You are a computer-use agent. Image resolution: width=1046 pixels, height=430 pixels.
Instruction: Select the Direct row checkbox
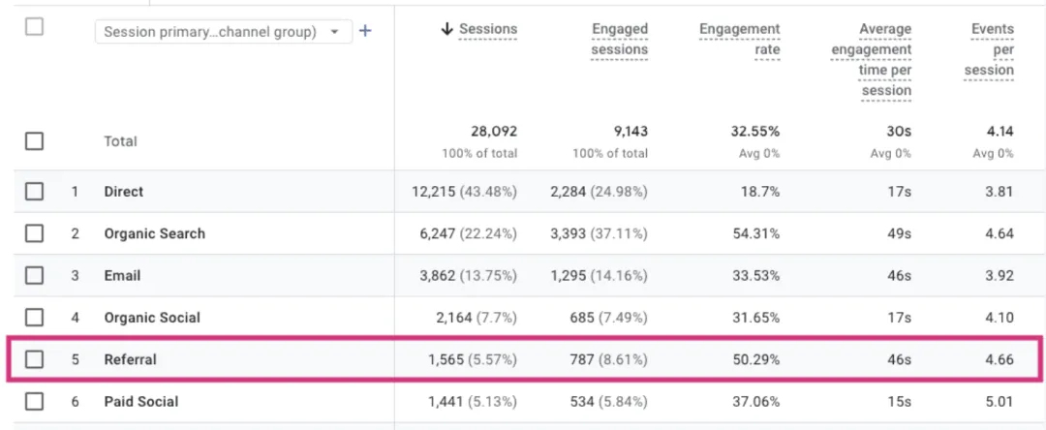coord(34,192)
